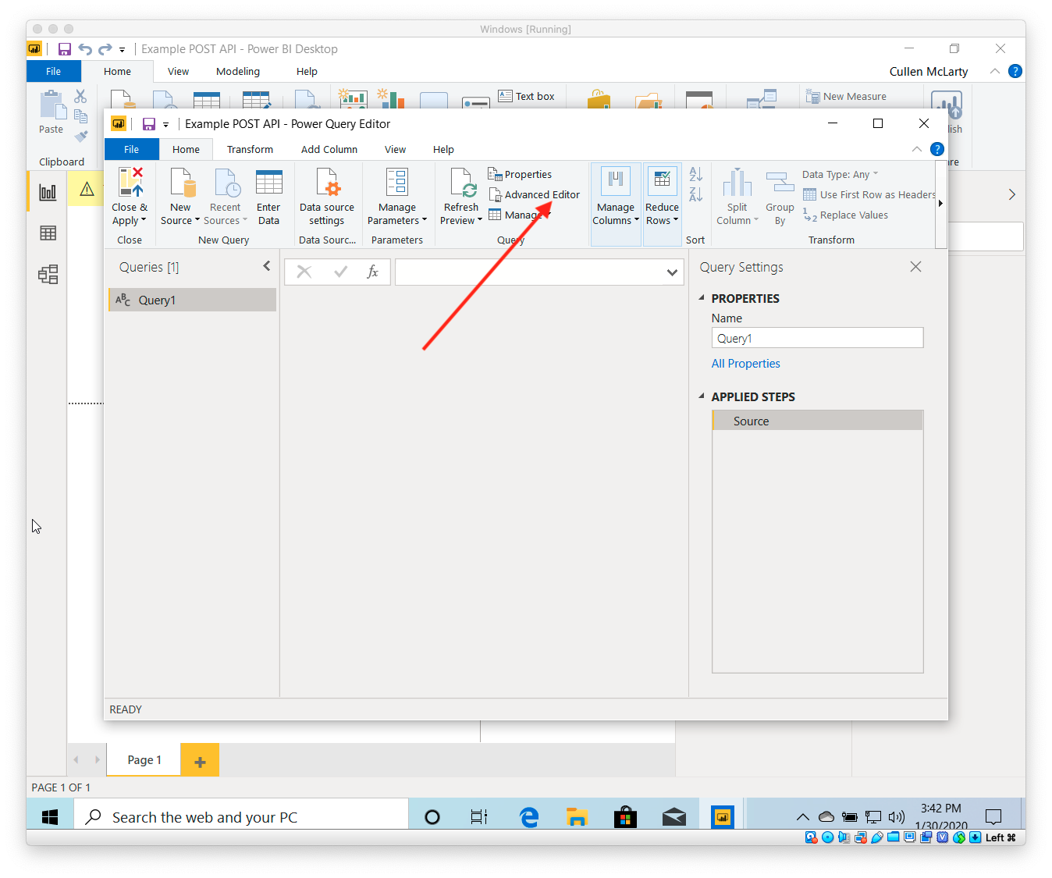Click Undo in Power BI Desktop titlebar
This screenshot has width=1052, height=878.
pos(85,49)
